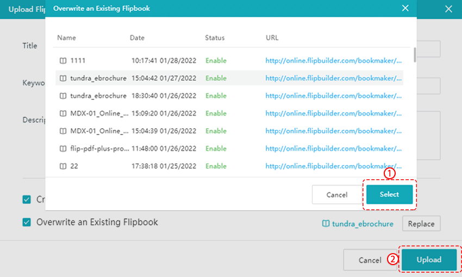Close the Upload Flipbook window
This screenshot has width=462, height=277.
pos(448,9)
